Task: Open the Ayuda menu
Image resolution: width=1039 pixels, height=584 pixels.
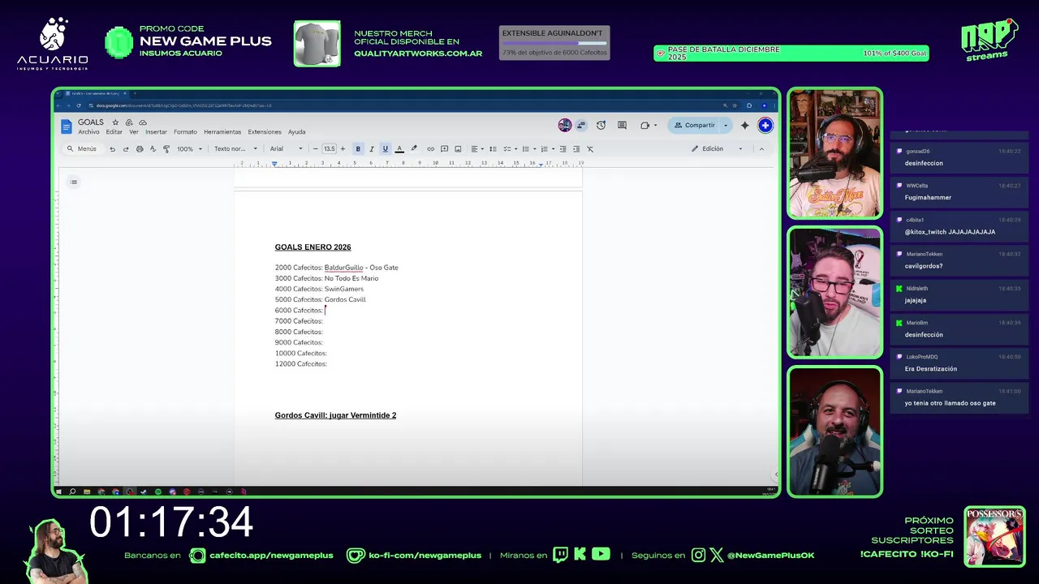Action: pyautogui.click(x=297, y=132)
